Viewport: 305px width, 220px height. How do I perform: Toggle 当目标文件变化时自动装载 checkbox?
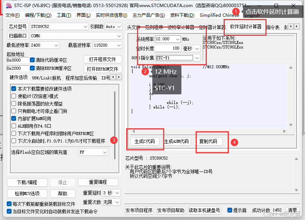[9, 211]
